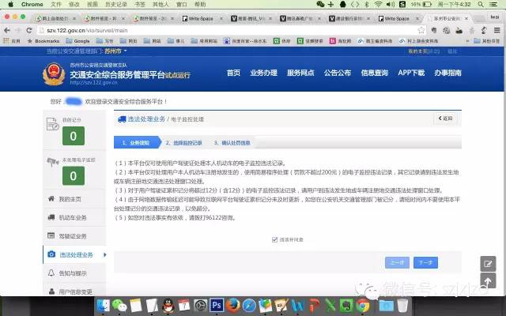Open the 公告公布 navigation item
This screenshot has width=506, height=316.
click(x=338, y=73)
